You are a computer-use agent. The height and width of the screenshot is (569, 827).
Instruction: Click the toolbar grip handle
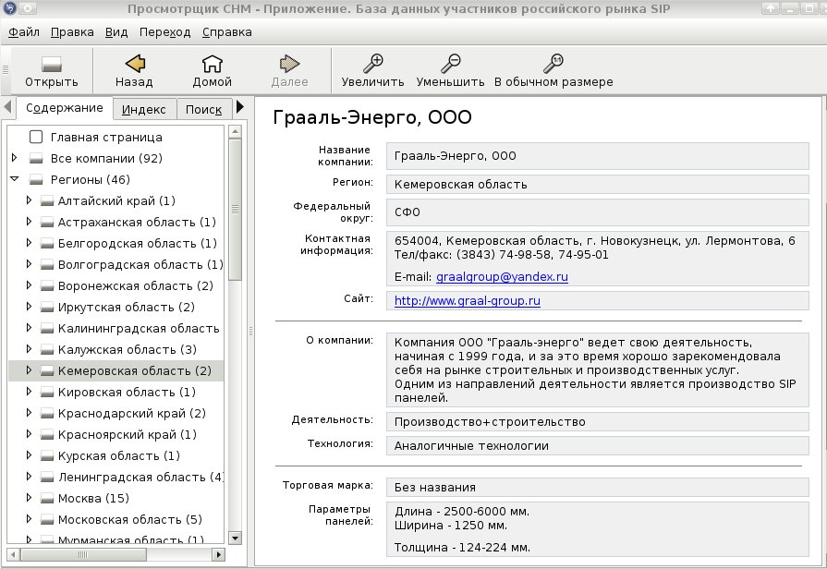coord(6,69)
